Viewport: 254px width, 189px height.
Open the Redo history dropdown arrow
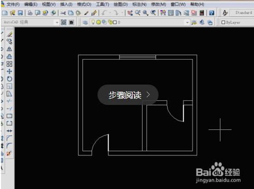coord(122,13)
